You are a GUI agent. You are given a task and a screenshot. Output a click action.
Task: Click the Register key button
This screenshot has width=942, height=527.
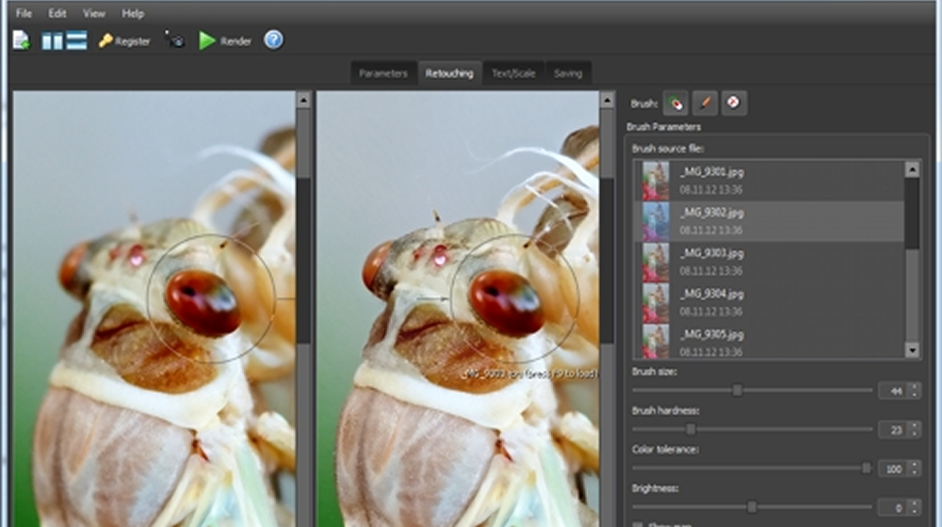point(124,40)
